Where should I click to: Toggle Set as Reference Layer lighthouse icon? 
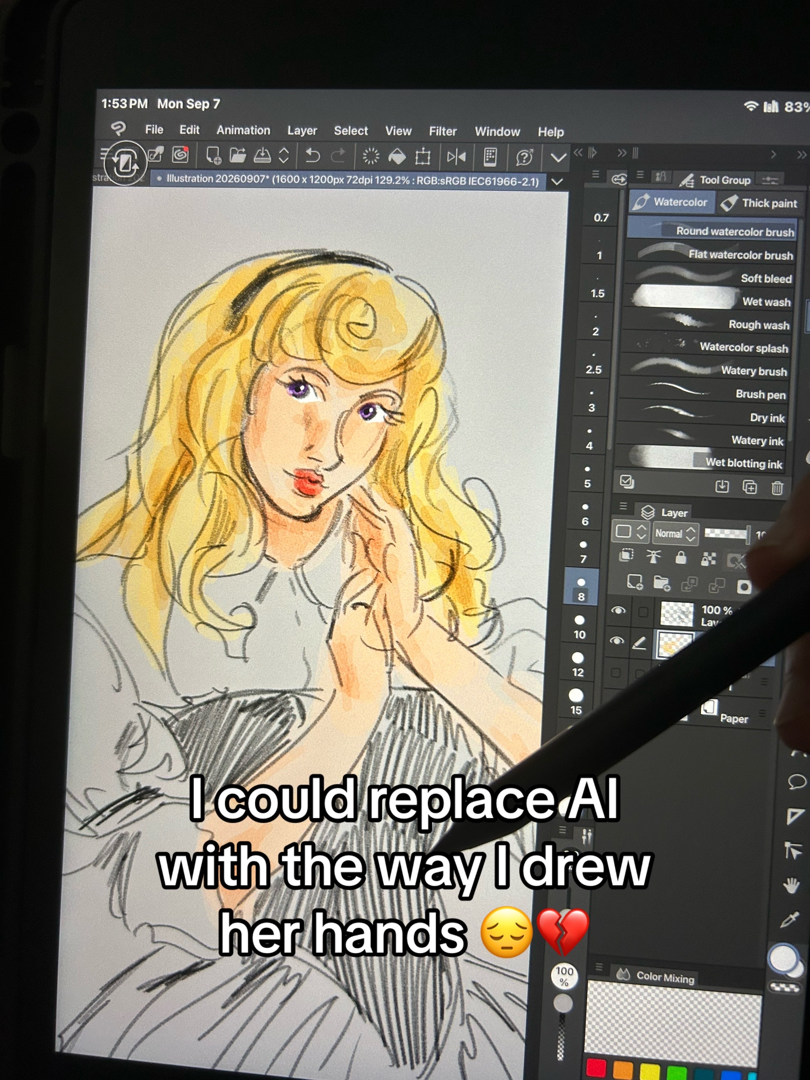(x=653, y=556)
